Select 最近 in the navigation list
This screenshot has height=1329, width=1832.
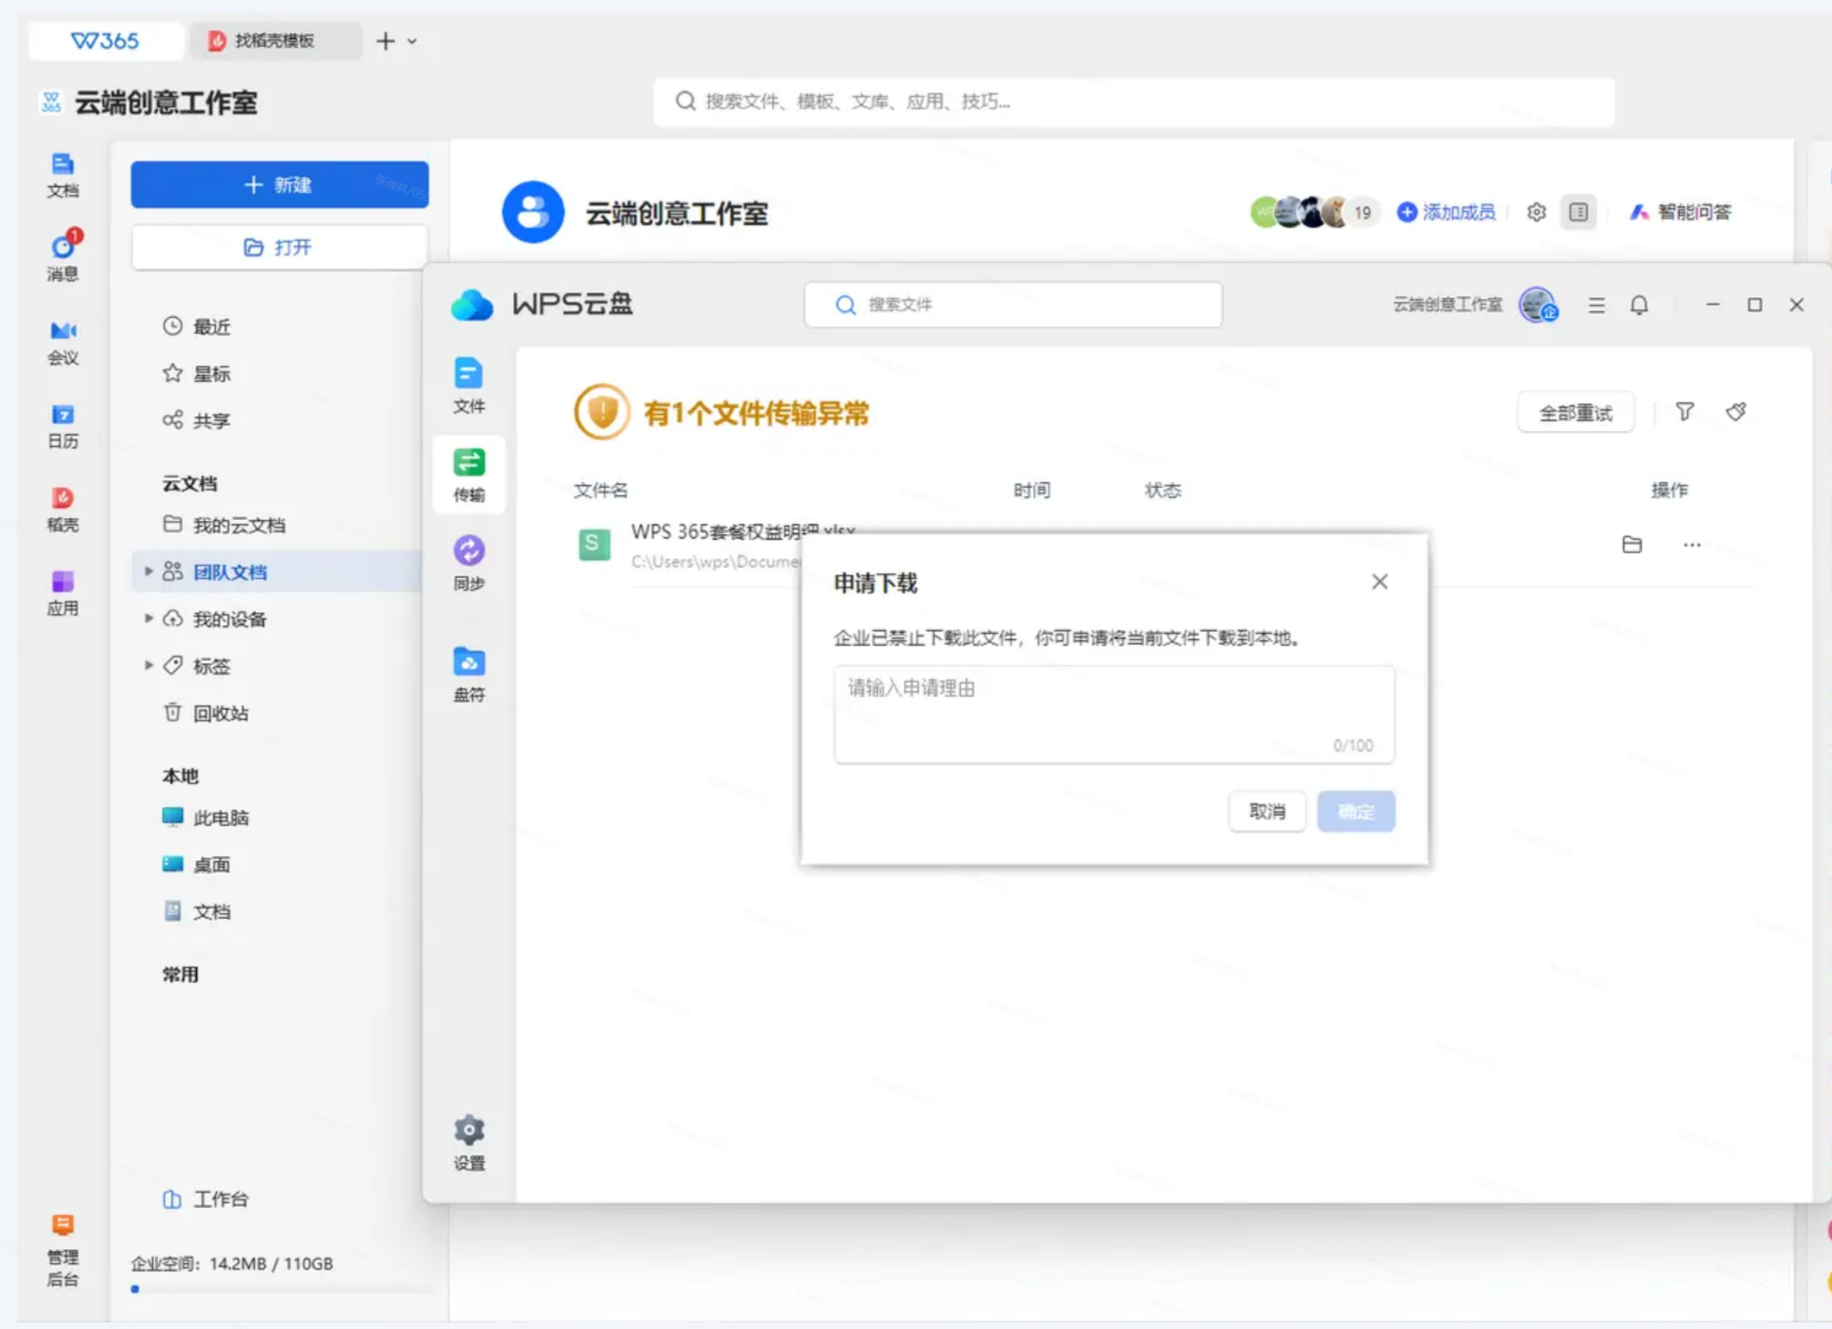pyautogui.click(x=196, y=326)
